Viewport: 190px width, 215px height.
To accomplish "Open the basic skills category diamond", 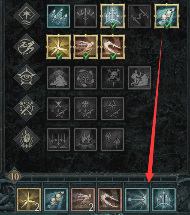I will (x=27, y=16).
